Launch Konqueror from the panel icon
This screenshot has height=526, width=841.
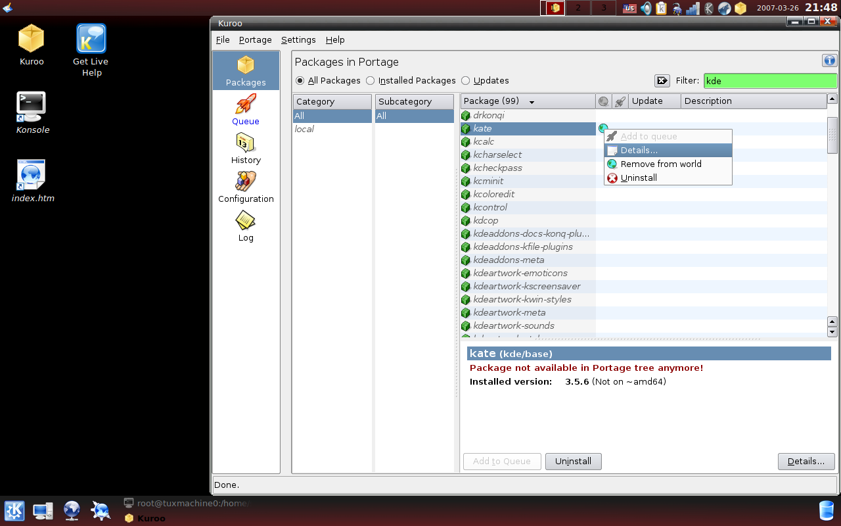[101, 511]
